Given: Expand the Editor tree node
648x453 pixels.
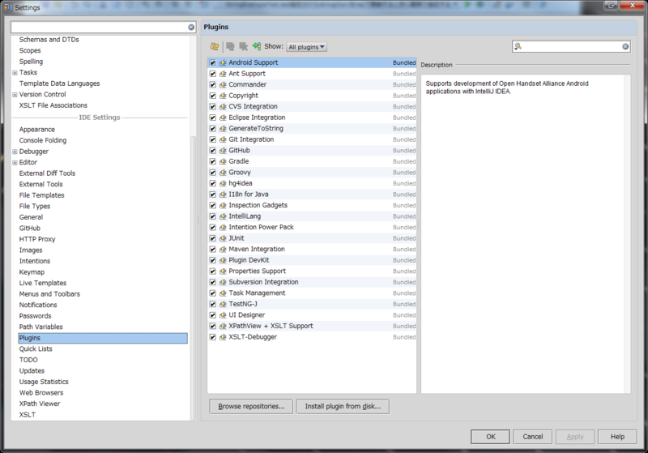Looking at the screenshot, I should pyautogui.click(x=15, y=162).
